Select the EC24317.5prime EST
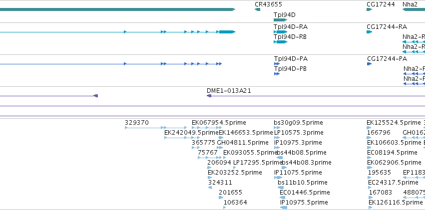425x210 pixels. [x=370, y=188]
